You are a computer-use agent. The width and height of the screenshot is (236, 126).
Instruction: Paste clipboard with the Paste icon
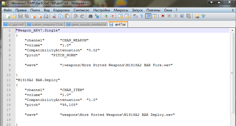tap(67, 16)
